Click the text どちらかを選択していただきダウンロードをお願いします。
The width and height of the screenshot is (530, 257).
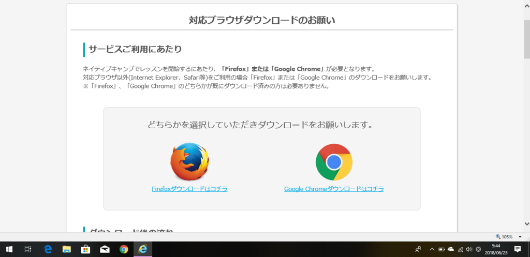coord(260,125)
